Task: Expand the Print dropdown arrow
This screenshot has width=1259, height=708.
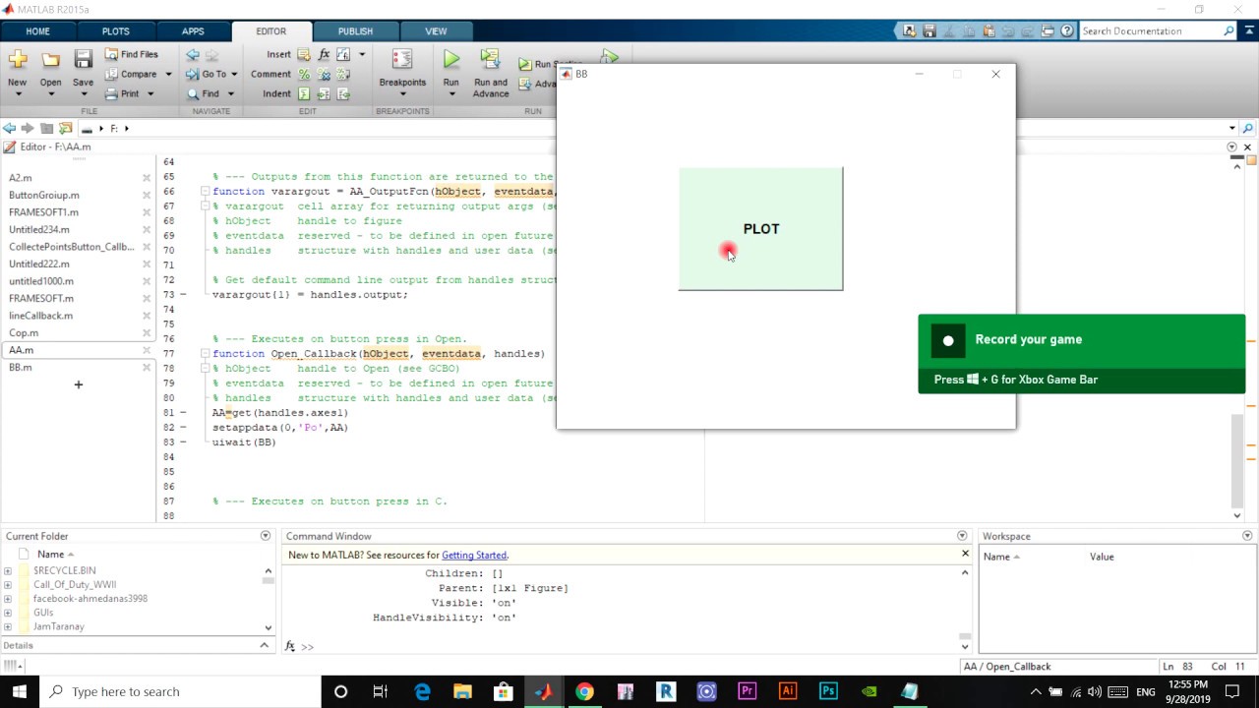Action: (150, 93)
